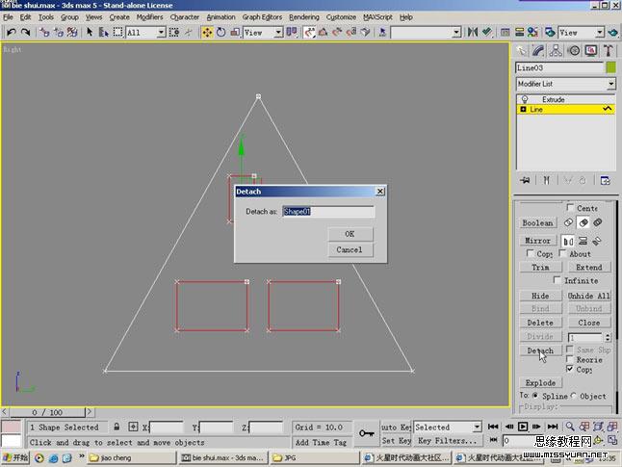Screen dimensions: 622x467
Task: Click Configure Modifier Sets icon
Action: (605, 180)
